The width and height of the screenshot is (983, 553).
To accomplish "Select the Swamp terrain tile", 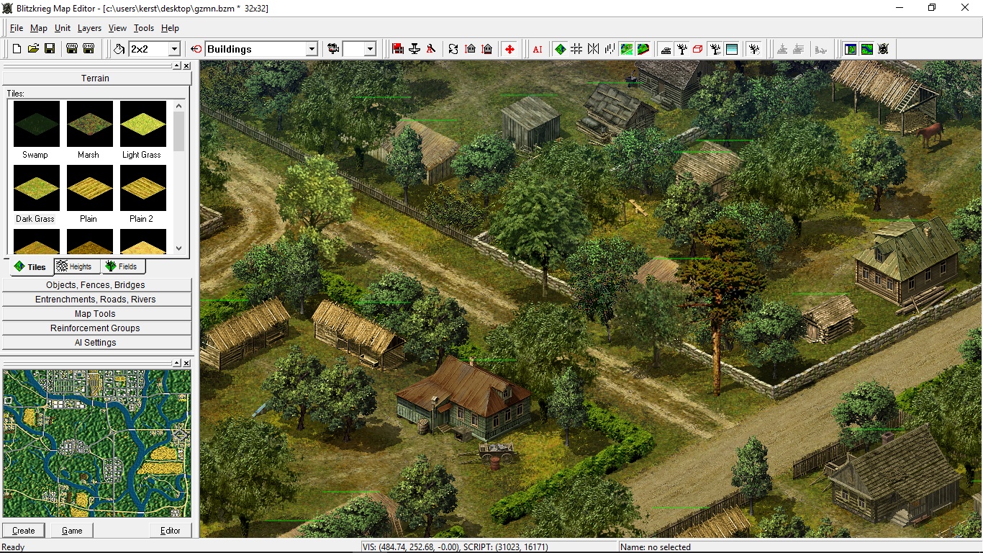I will (x=35, y=130).
